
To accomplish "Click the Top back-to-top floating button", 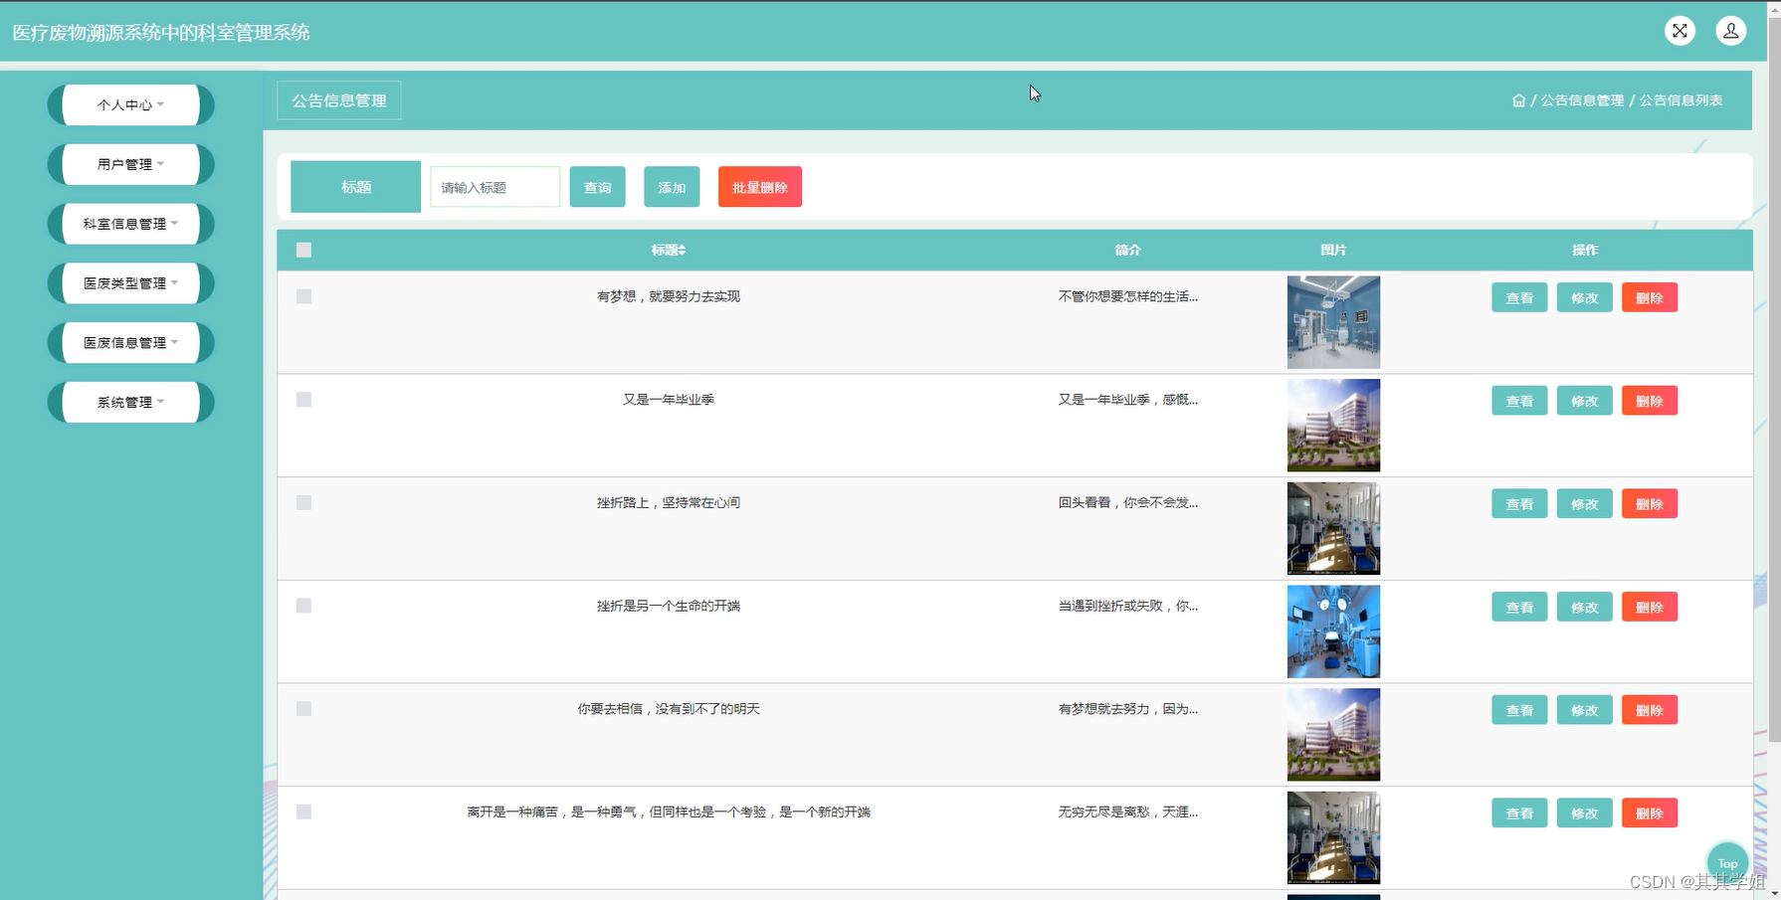I will (1727, 862).
